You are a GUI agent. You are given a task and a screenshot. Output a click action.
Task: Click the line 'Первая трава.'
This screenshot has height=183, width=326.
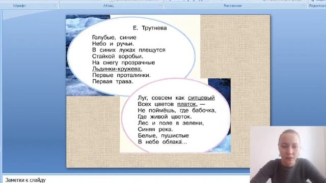click(x=113, y=81)
